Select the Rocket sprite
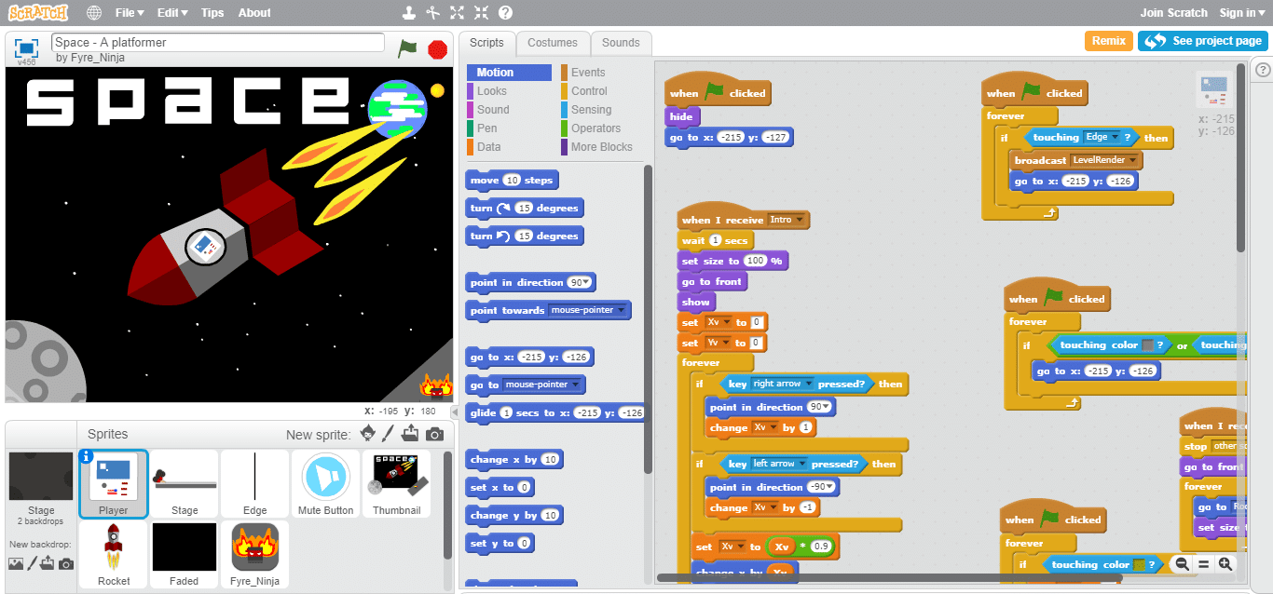Viewport: 1273px width, 594px height. [x=114, y=554]
